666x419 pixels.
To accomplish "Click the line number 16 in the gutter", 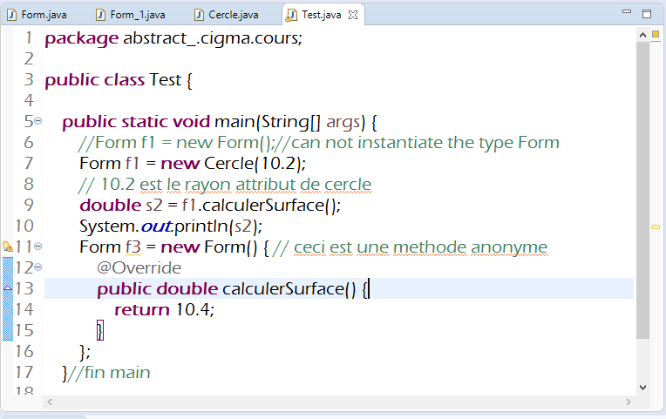I will tap(24, 351).
